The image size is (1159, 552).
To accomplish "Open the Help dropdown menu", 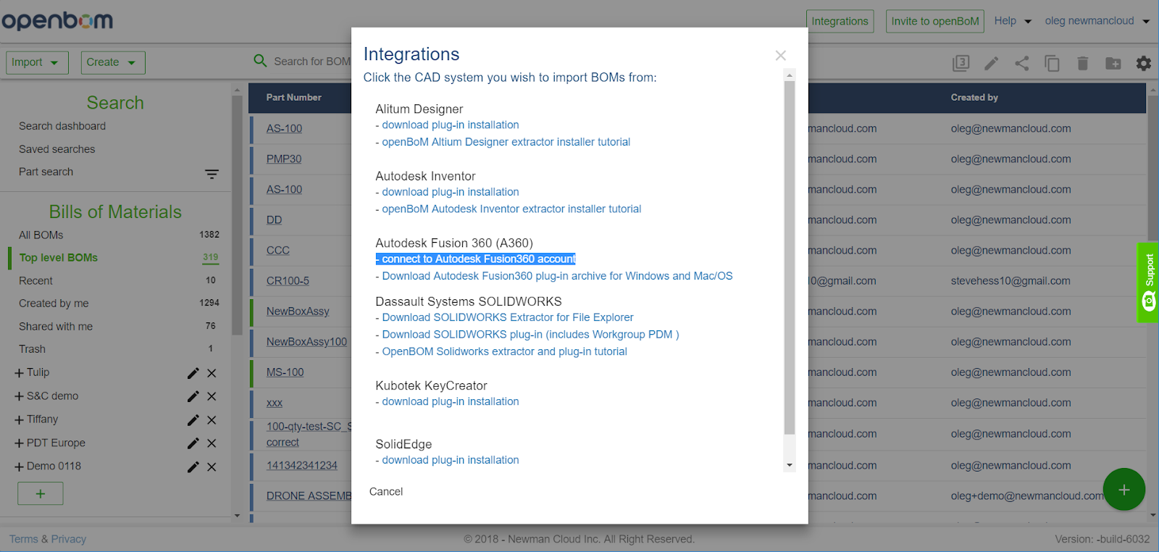I will (1013, 21).
